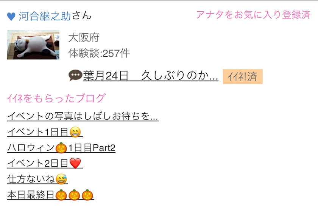Click the アナタをお気に入り登録済 status text
318x215 pixels.
253,15
